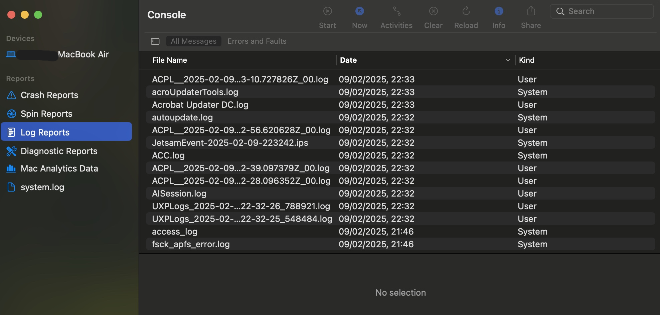Open Spin Reports section
This screenshot has height=315, width=660.
coord(46,113)
